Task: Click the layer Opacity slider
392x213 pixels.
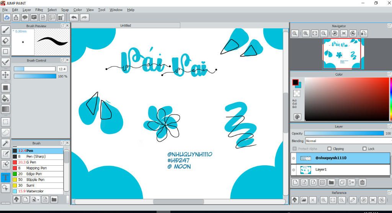Action: (344, 134)
